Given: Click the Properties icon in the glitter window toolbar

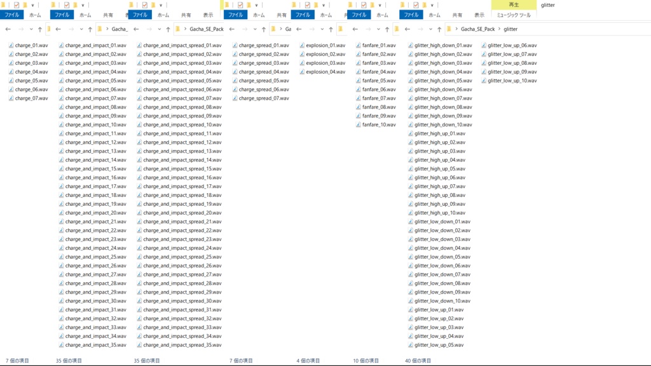Looking at the screenshot, I should (416, 5).
